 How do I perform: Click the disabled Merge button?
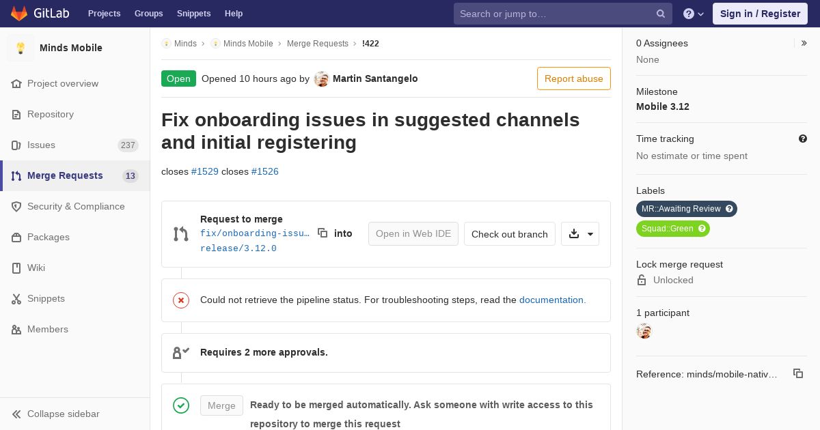[221, 405]
